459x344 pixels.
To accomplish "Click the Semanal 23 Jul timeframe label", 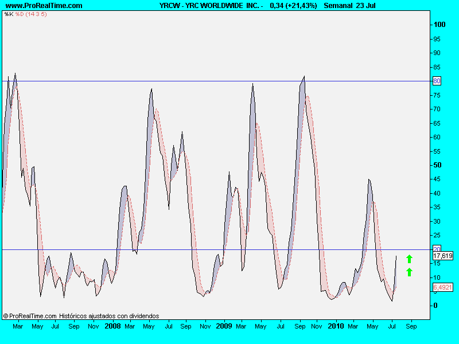I will pyautogui.click(x=349, y=6).
